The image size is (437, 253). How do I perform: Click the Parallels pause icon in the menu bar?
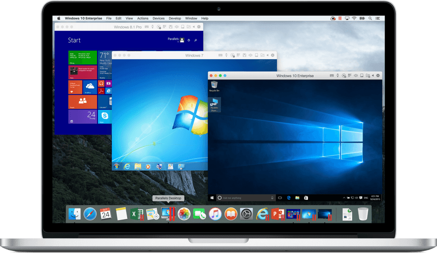(x=340, y=18)
